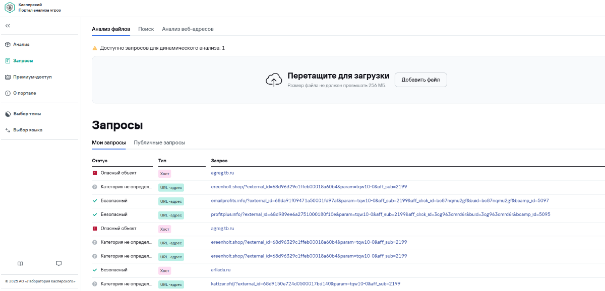Image resolution: width=605 pixels, height=291 pixels.
Task: Open the Запросы sidebar item
Action: (x=23, y=60)
